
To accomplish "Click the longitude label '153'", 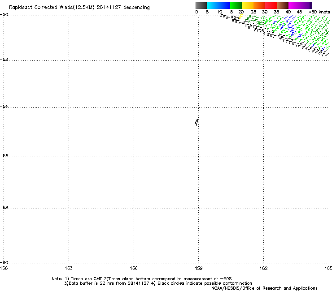I will (69, 268).
